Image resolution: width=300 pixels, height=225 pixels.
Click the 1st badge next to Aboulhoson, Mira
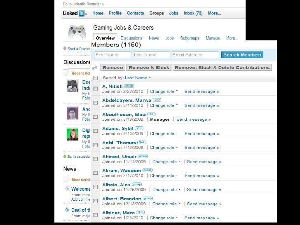151,114
